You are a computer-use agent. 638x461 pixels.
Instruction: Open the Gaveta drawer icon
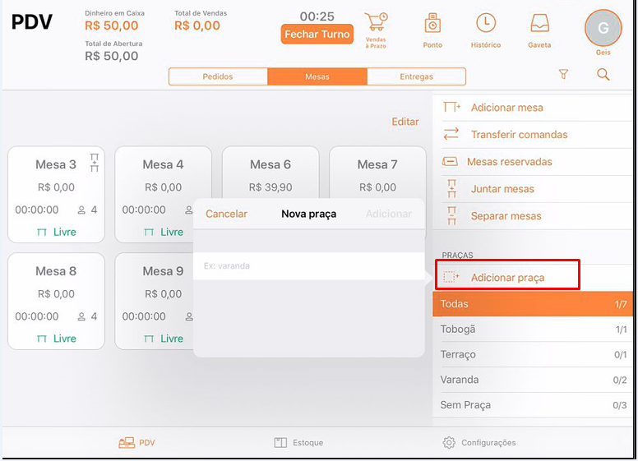point(539,23)
